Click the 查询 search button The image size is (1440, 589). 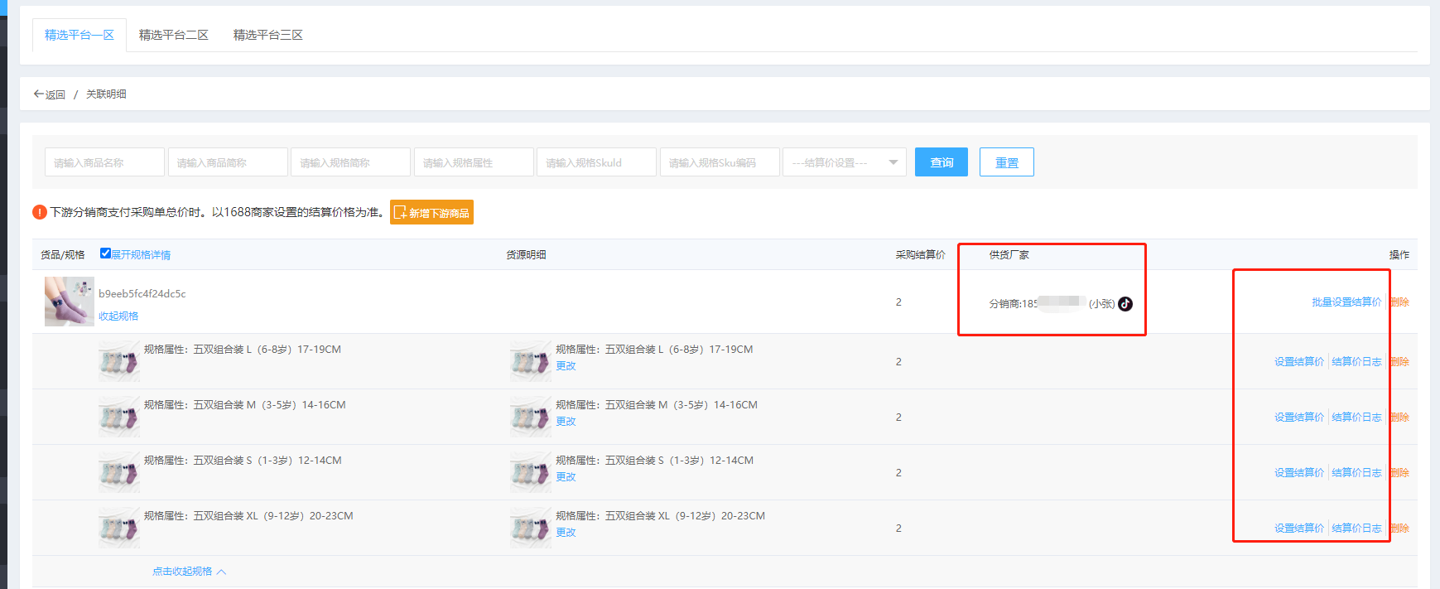(941, 162)
